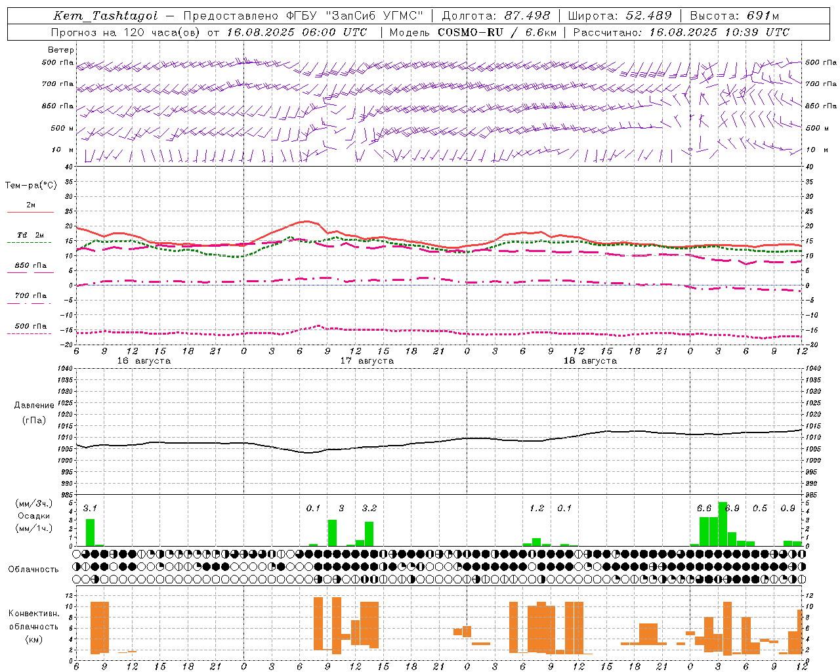Click the '16 августа' date label

click(x=144, y=361)
